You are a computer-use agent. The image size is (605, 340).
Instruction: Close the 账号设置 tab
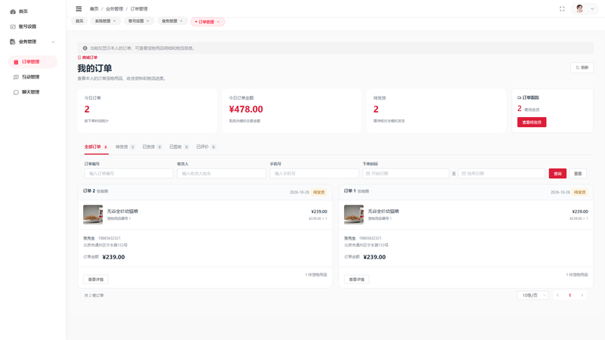(x=147, y=21)
